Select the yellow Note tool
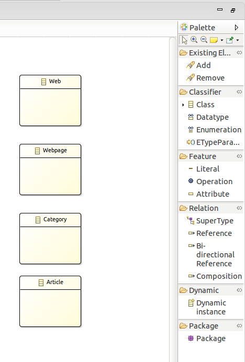This screenshot has height=362, width=245. [214, 40]
